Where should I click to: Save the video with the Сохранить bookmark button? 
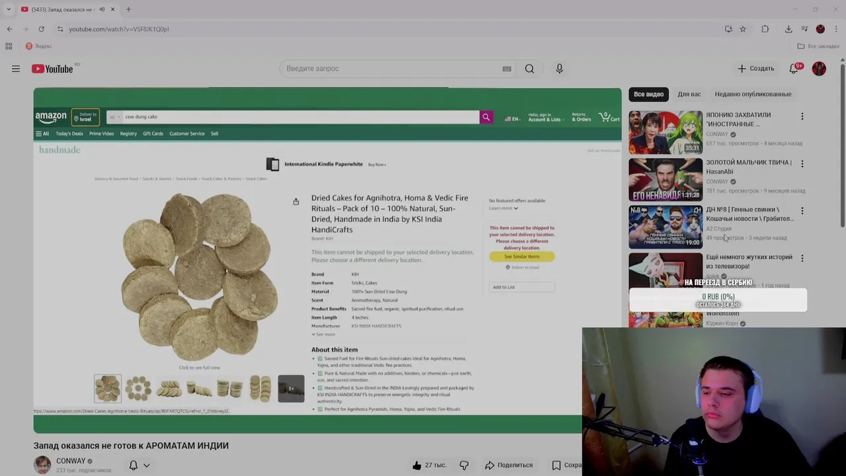click(x=566, y=465)
